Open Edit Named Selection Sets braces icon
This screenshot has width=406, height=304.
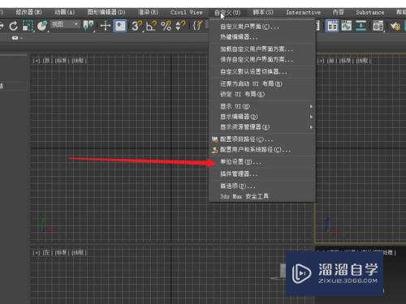tap(197, 26)
